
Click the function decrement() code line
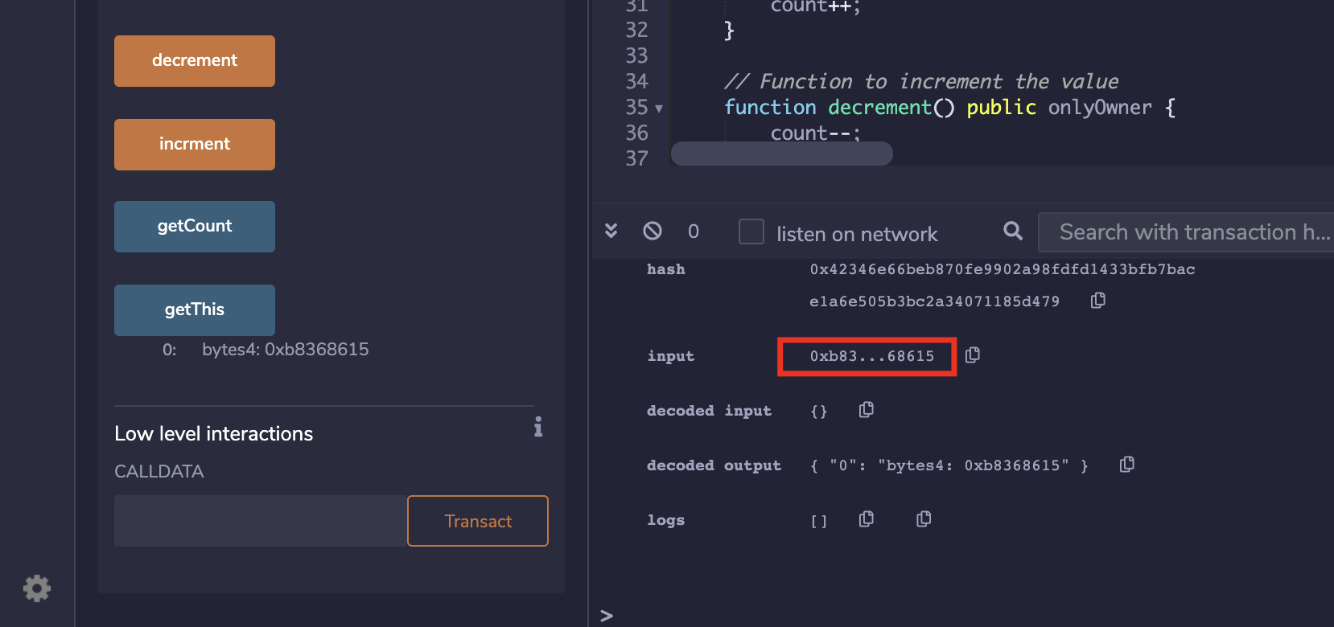tap(949, 107)
